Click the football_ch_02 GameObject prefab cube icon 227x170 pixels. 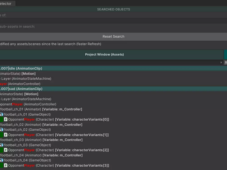click(2, 130)
